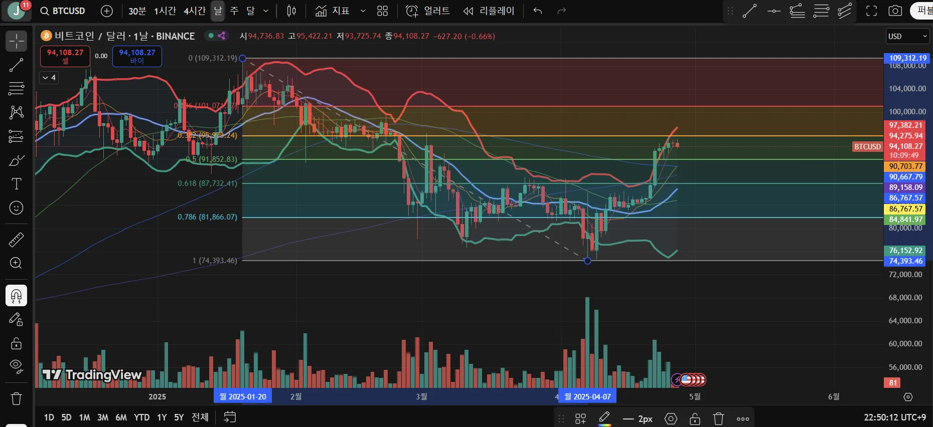
Task: Activate the zoom in tool
Action: click(16, 263)
